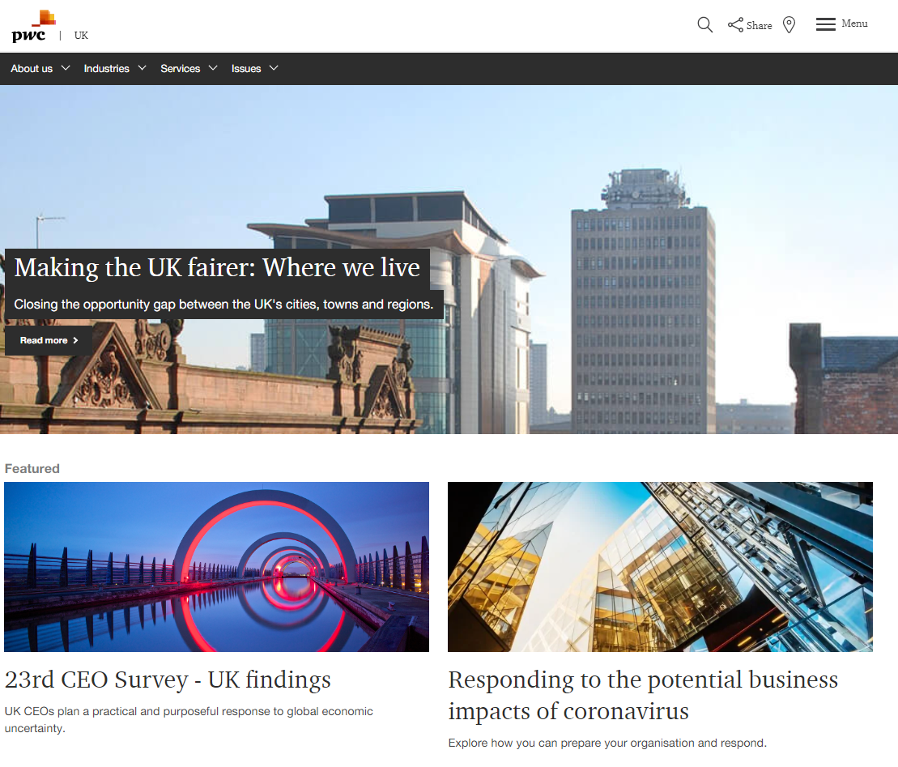This screenshot has width=898, height=767.
Task: Click the arrow in Read more button
Action: (x=75, y=340)
